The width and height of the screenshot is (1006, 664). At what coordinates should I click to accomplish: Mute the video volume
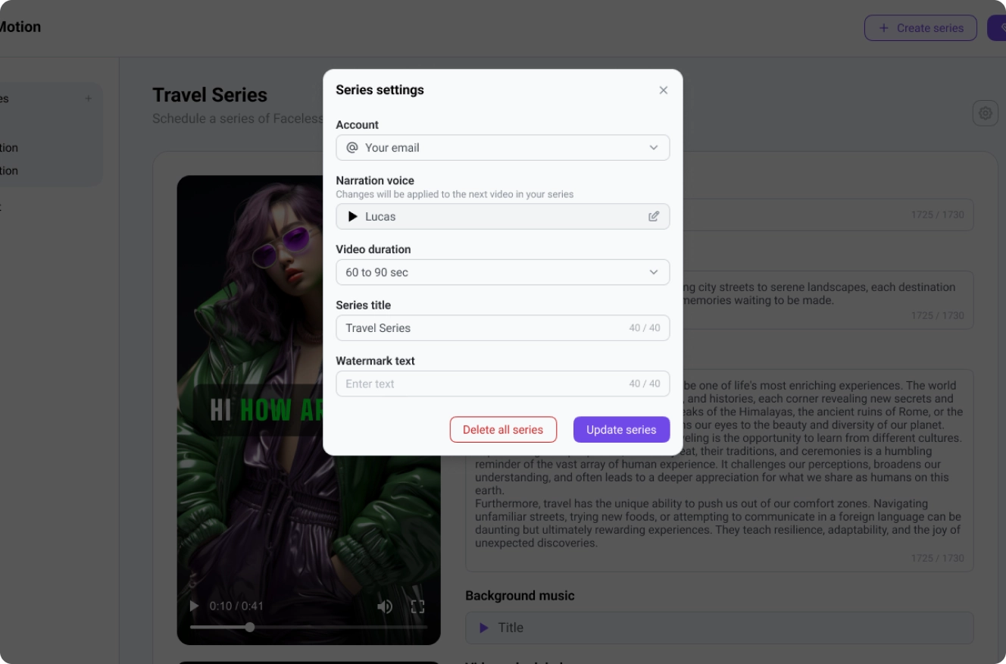click(x=385, y=606)
